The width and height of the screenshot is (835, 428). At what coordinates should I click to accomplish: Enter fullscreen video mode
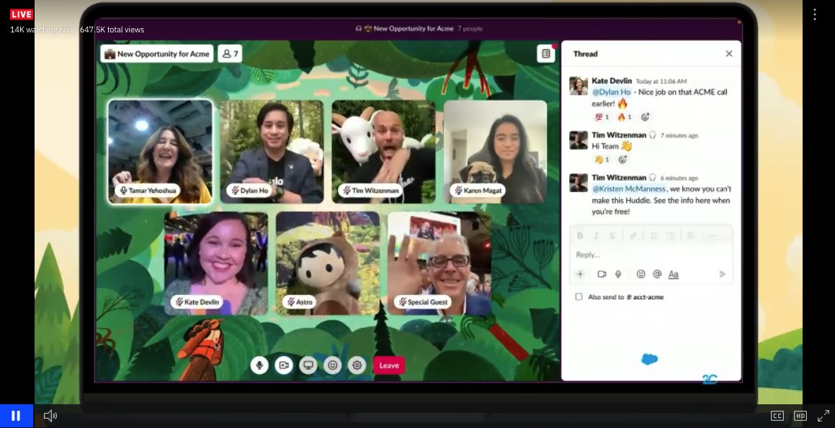click(823, 416)
